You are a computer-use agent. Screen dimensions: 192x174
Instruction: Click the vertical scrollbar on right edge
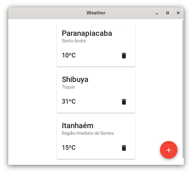pos(183,79)
